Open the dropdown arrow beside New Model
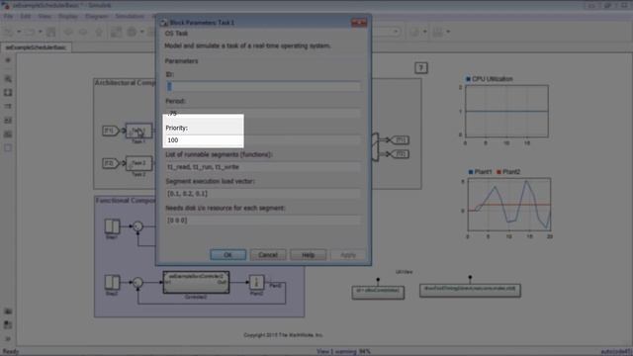 point(19,32)
